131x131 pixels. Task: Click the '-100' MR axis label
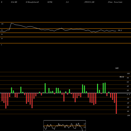[128, 116]
